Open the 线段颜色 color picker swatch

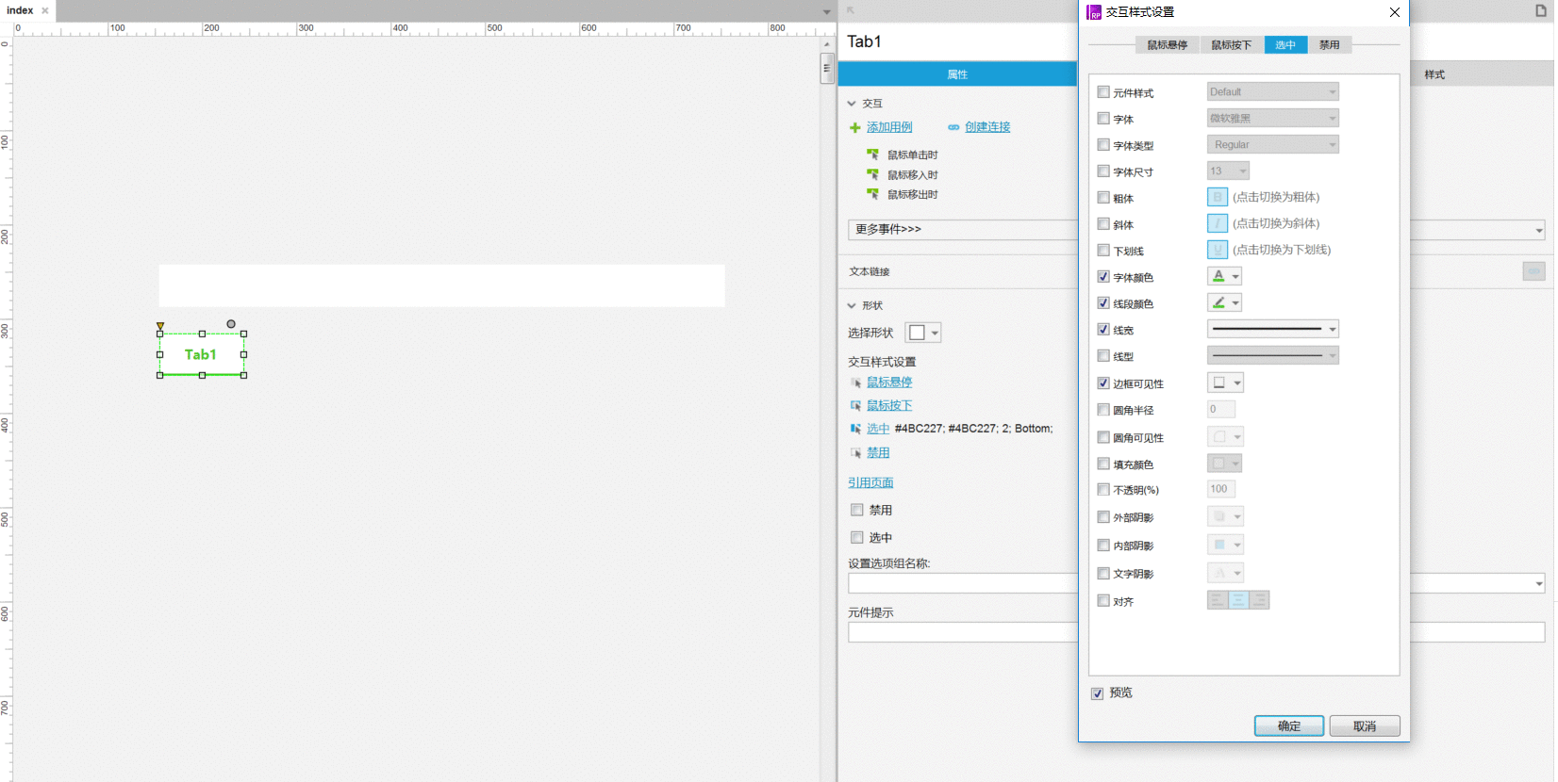pos(1224,302)
